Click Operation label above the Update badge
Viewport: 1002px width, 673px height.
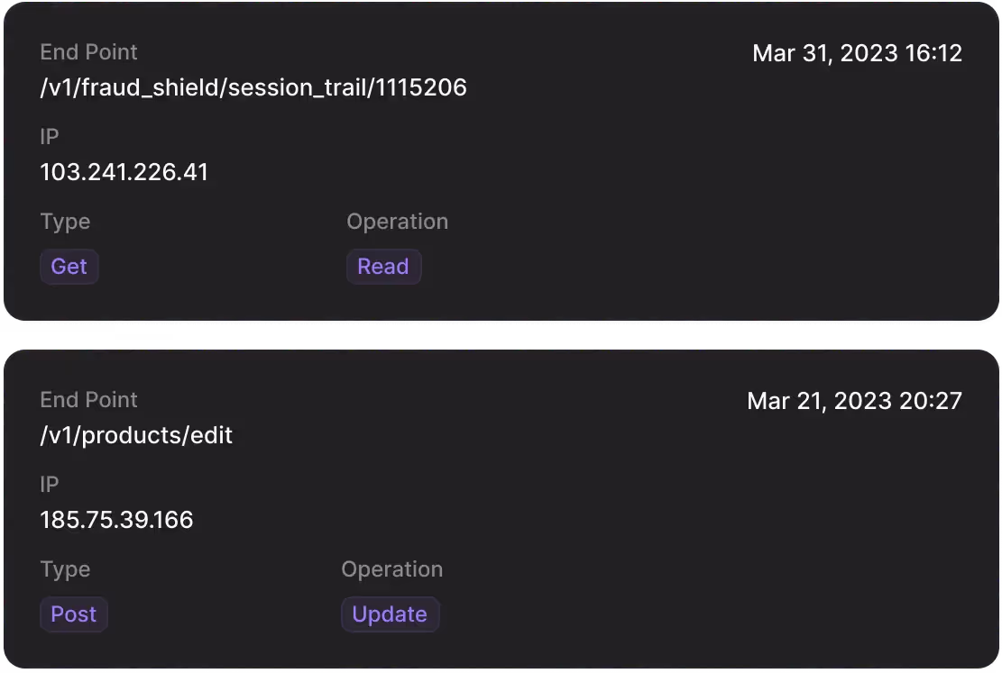(x=391, y=569)
